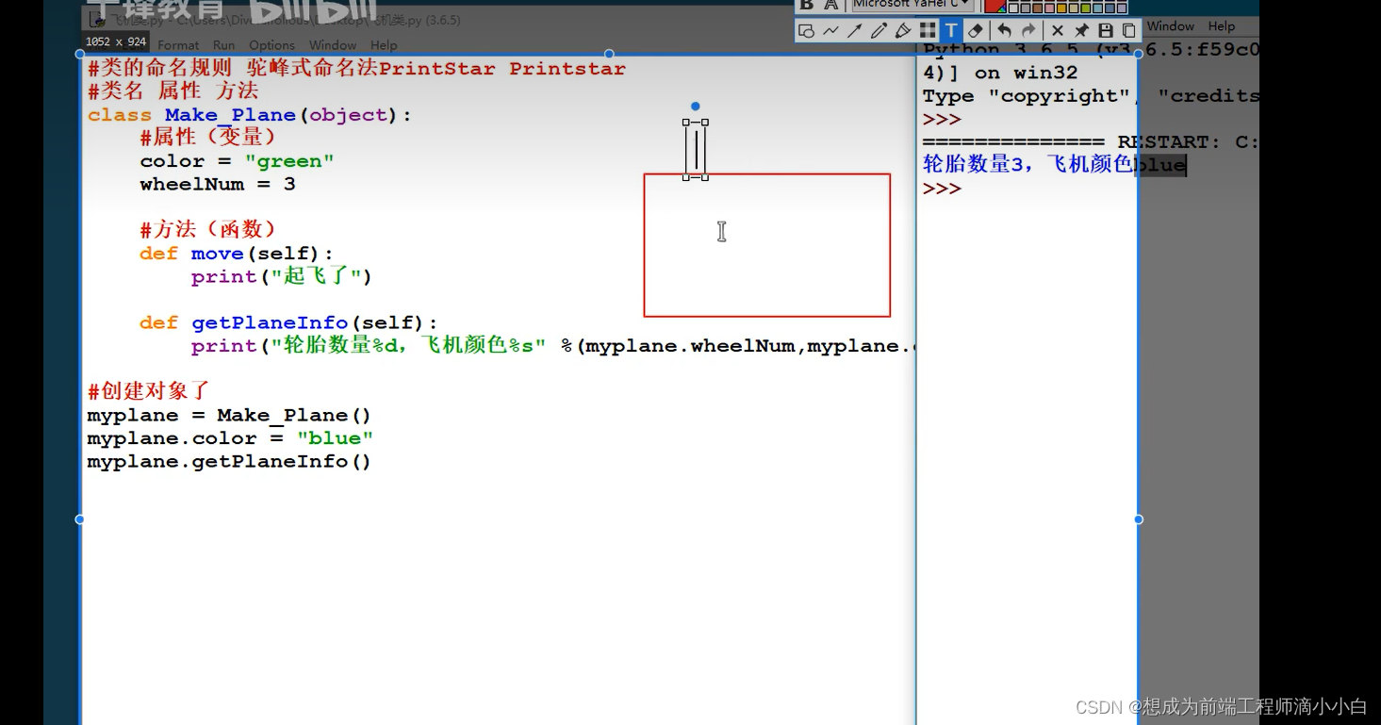
Task: Select the pencil drawing tool
Action: click(x=879, y=31)
